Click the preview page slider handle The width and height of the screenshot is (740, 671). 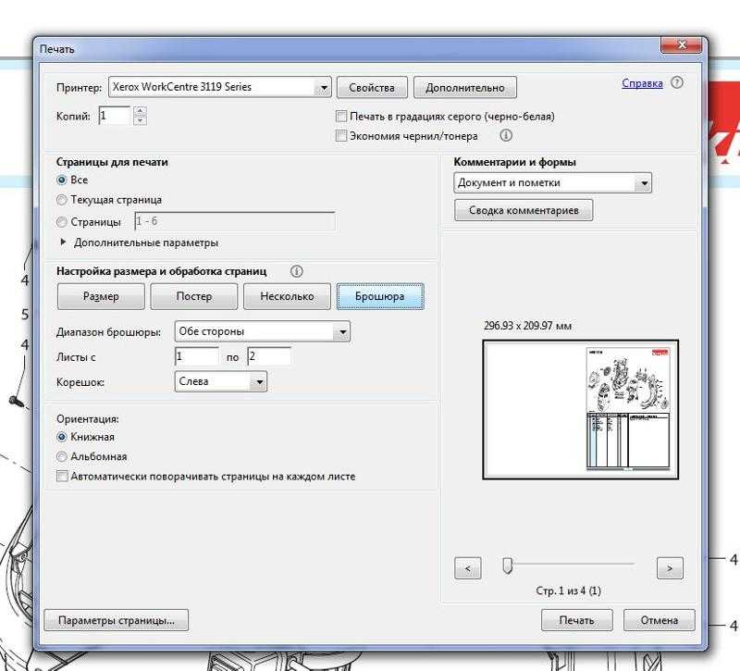[507, 565]
